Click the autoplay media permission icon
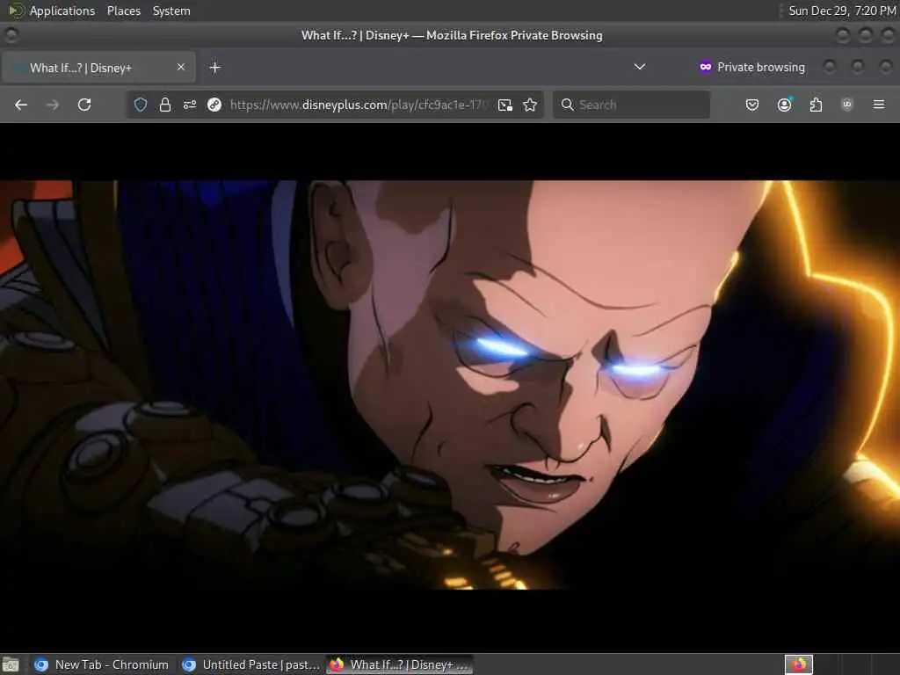Screen dimensions: 900x675 214,105
